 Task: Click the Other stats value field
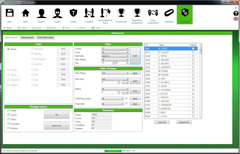109,82
